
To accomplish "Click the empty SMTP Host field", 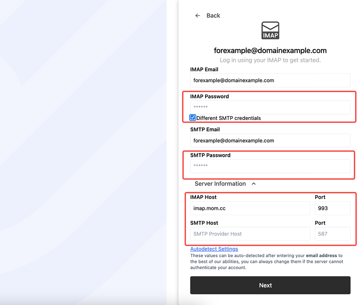I will [x=250, y=234].
